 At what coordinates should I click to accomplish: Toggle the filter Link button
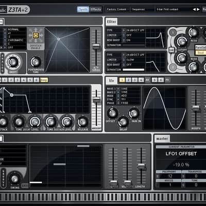[171, 50]
